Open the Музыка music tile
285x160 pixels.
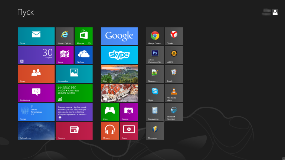(x=110, y=131)
